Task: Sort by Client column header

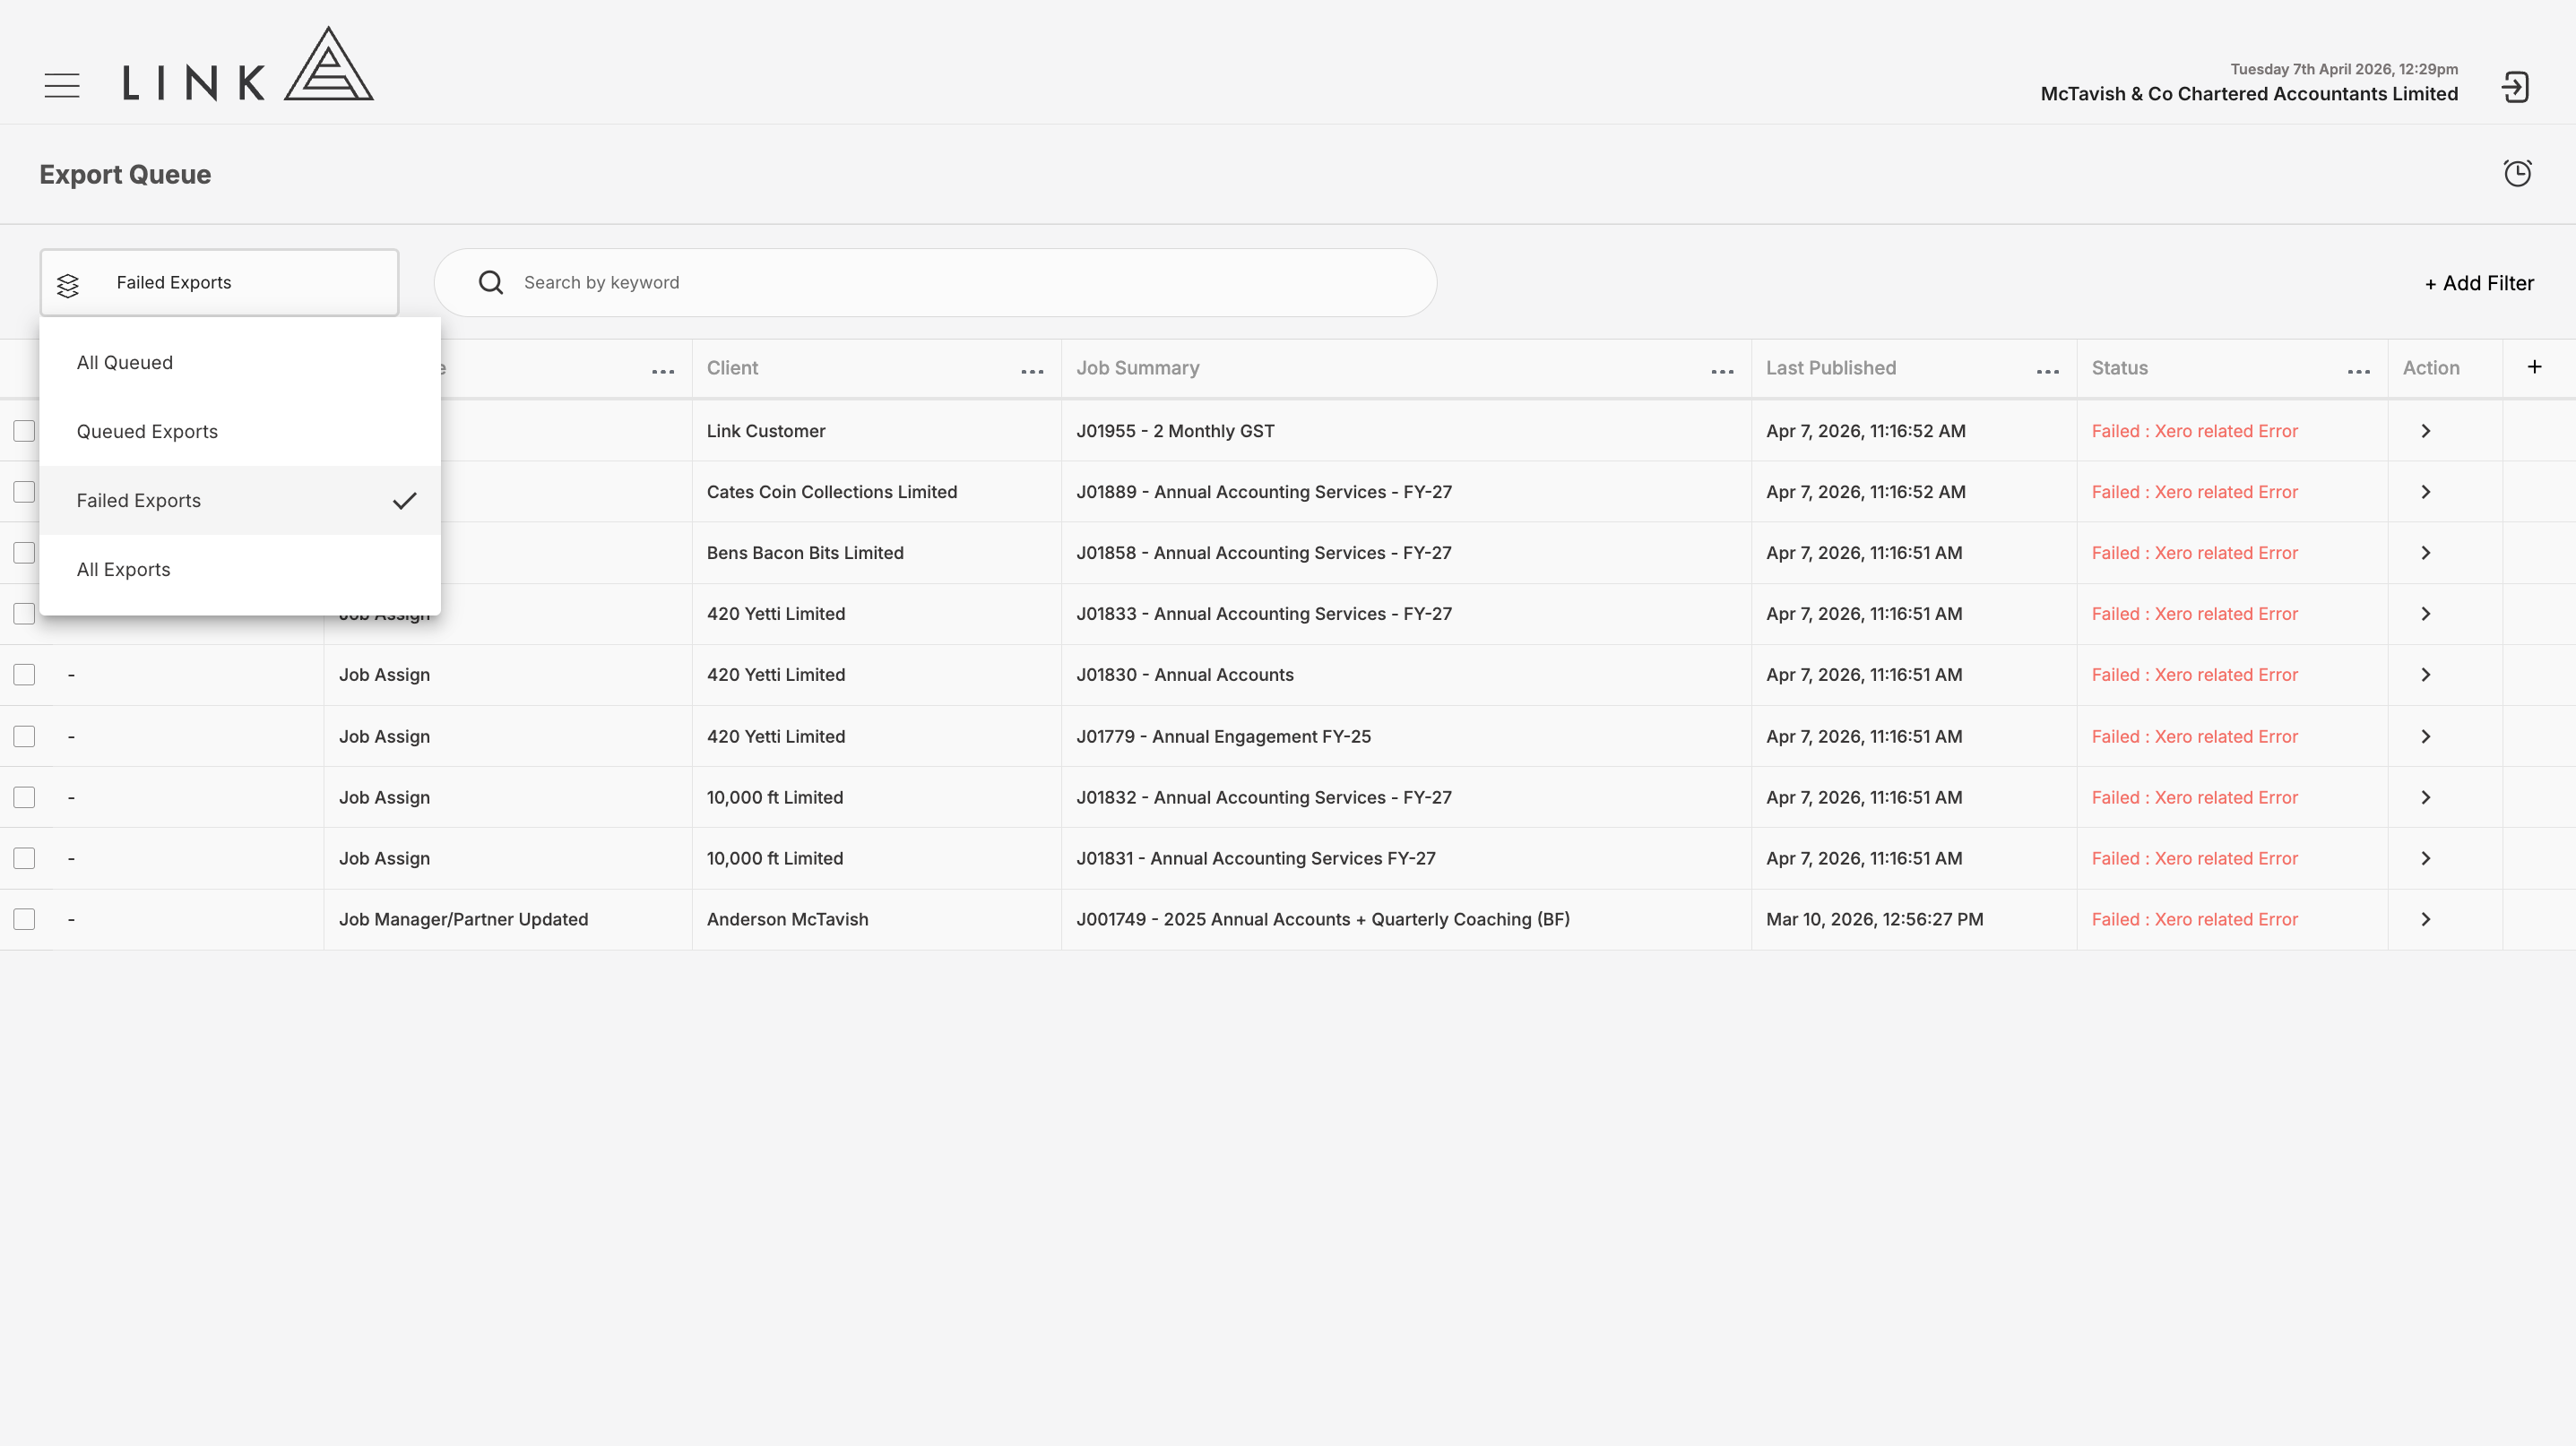Action: pyautogui.click(x=732, y=367)
